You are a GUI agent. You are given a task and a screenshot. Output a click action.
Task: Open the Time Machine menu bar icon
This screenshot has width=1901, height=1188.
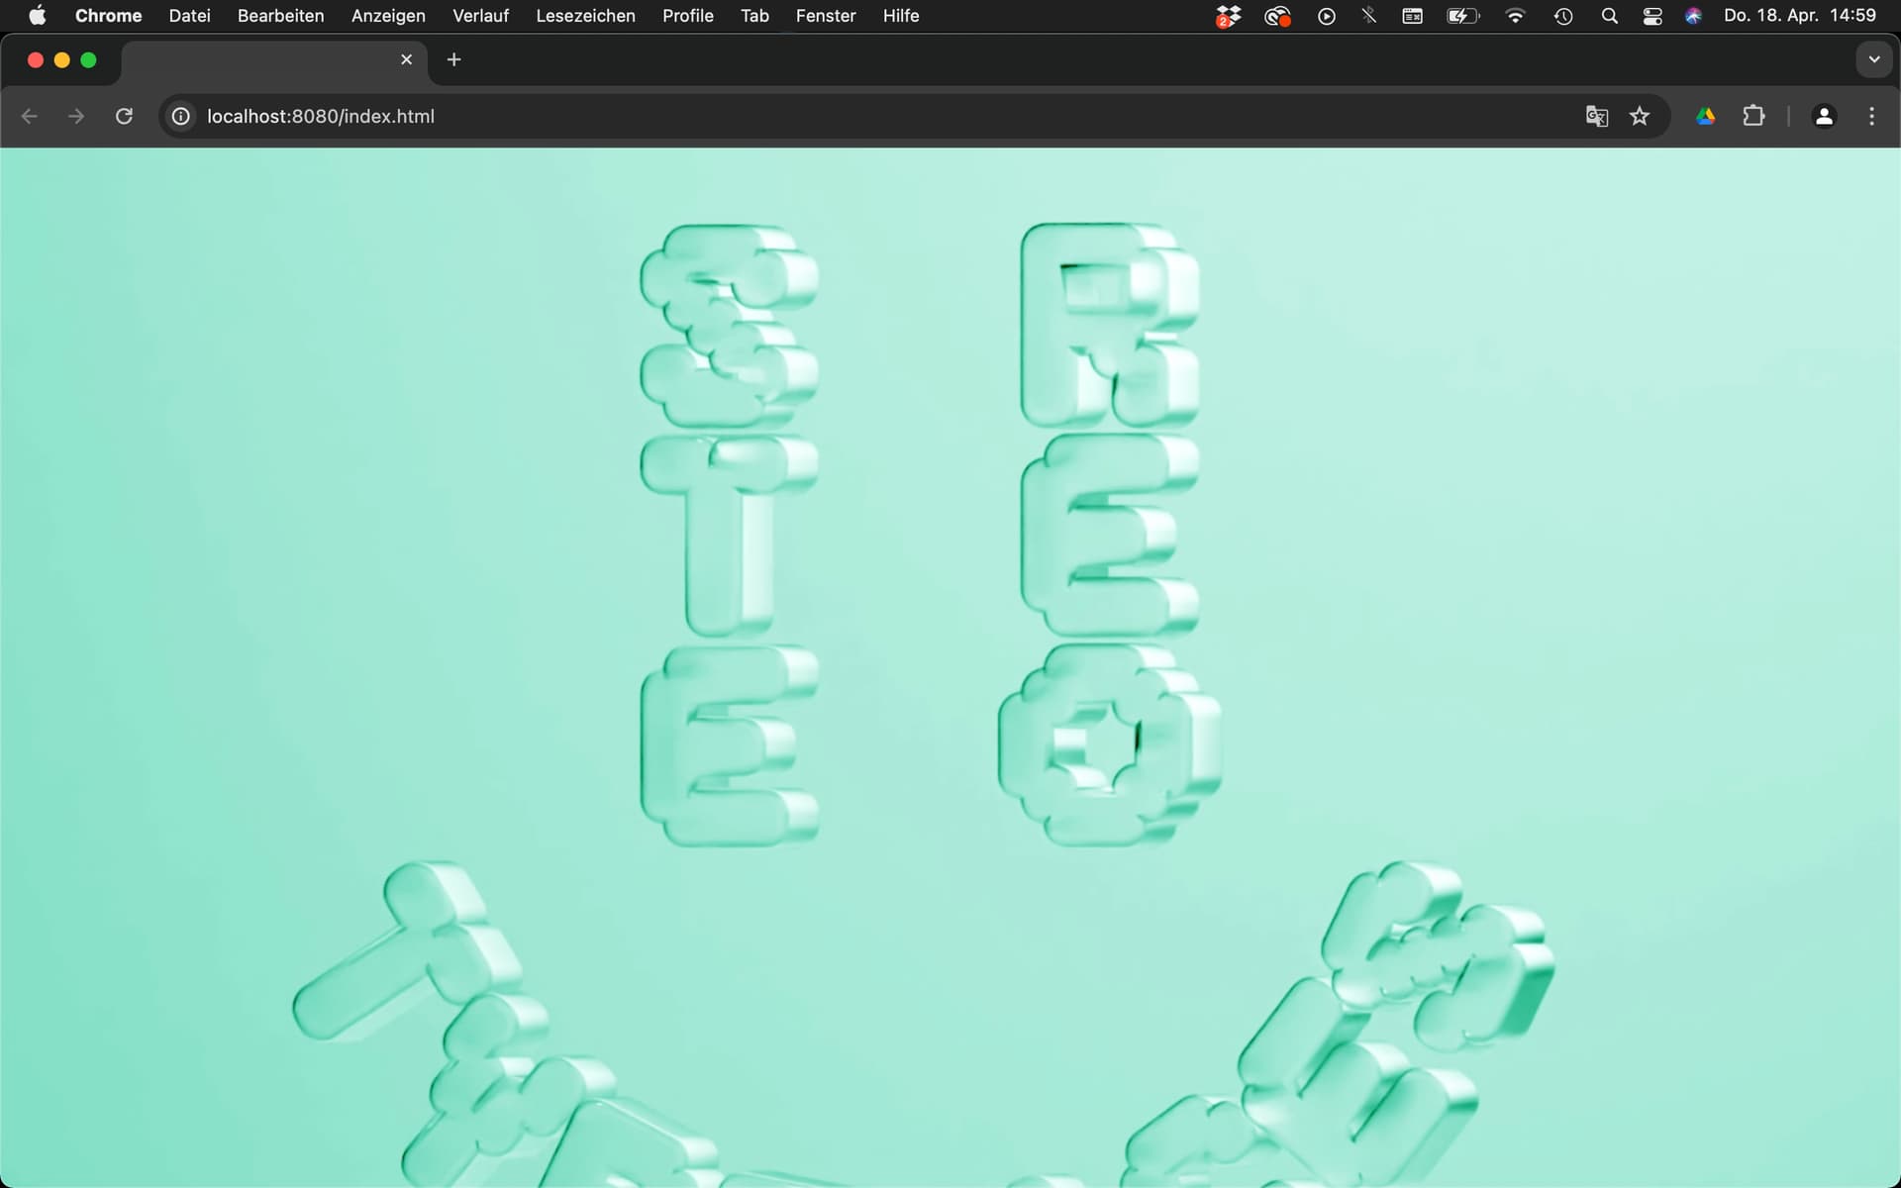click(1562, 16)
